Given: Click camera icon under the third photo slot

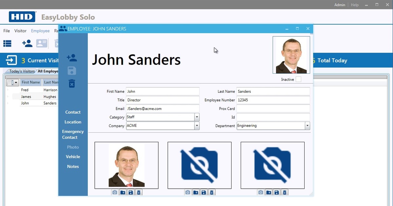Looking at the screenshot, I should (x=261, y=193).
